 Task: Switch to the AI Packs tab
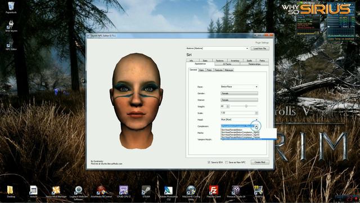point(227,64)
